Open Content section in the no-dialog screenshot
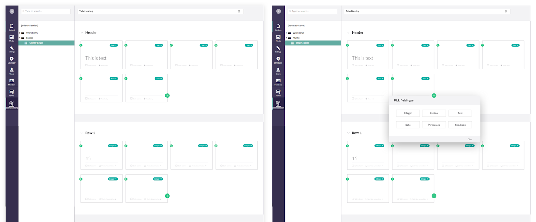 pos(11,27)
